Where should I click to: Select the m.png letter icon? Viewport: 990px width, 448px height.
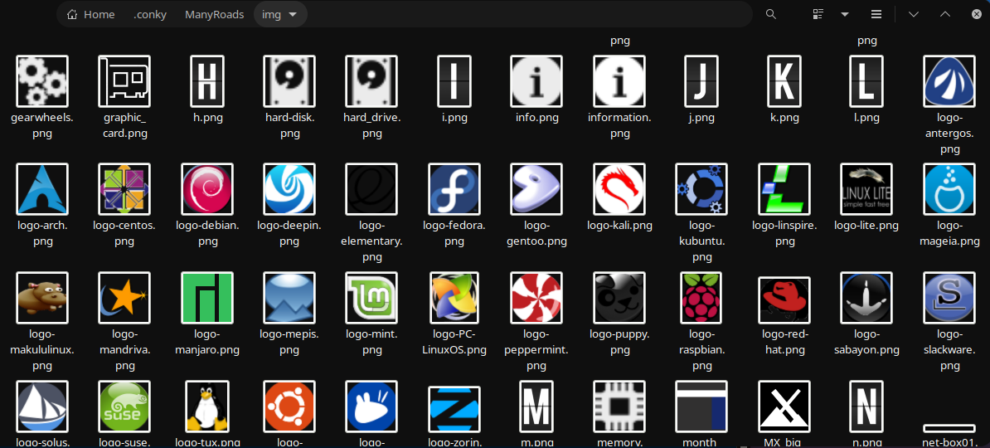(536, 406)
